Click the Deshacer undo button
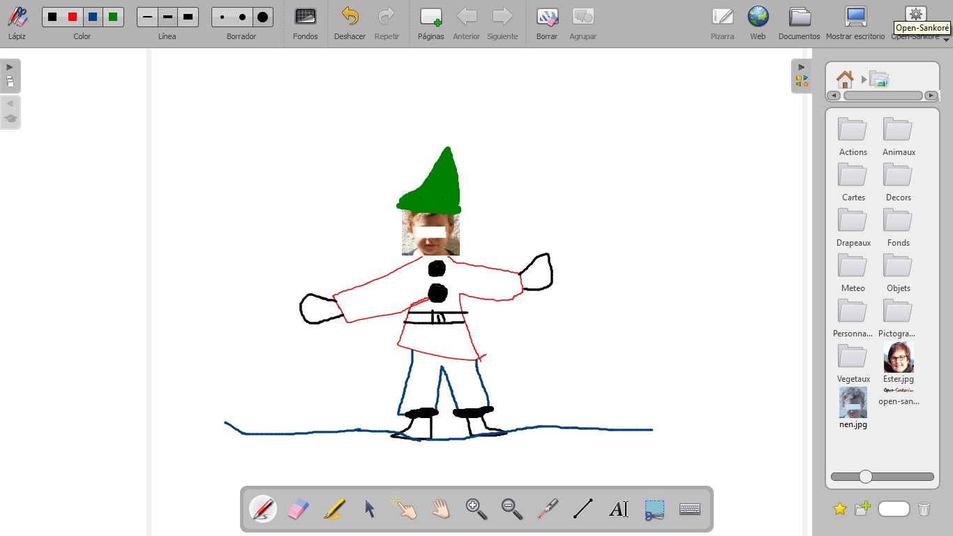This screenshot has width=953, height=536. click(350, 22)
